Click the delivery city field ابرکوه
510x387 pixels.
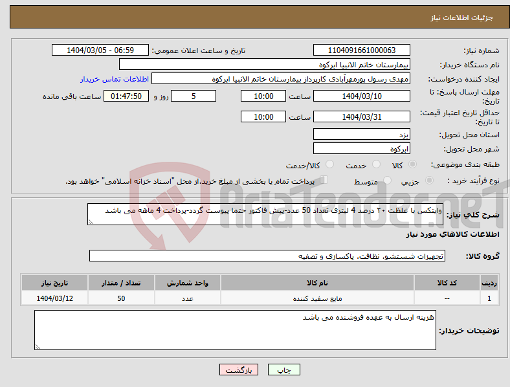362,149
